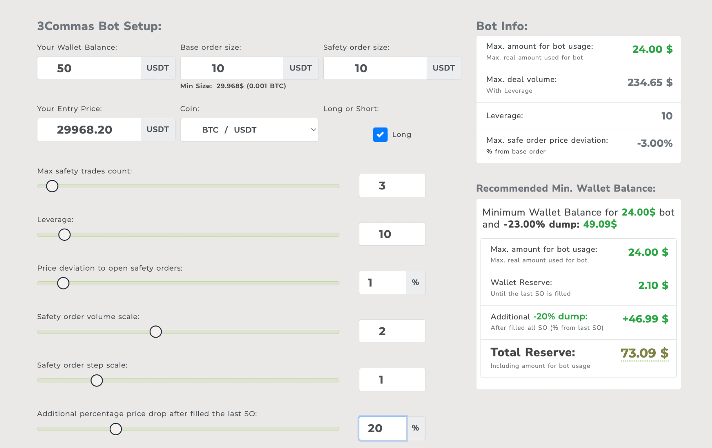
Task: Click the Price deviation slider handle
Action: pos(63,283)
